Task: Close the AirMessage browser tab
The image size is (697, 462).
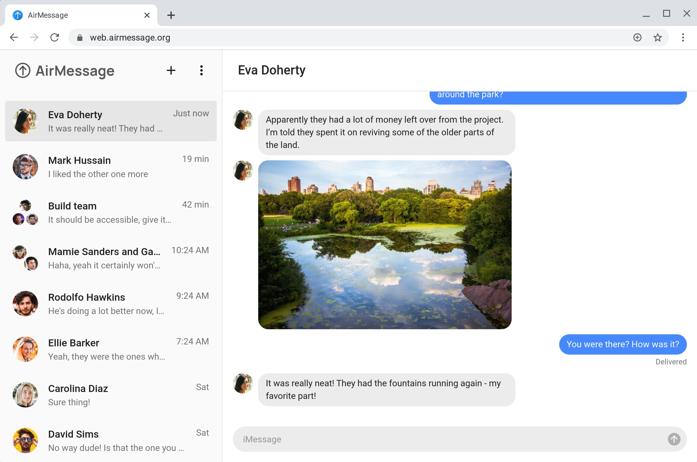Action: (147, 15)
